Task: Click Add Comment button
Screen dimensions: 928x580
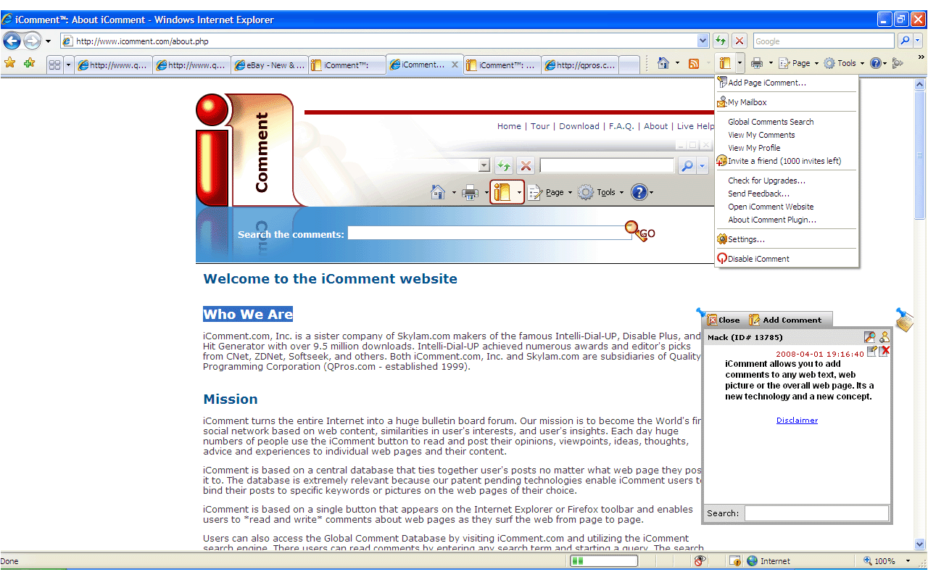Action: (786, 320)
